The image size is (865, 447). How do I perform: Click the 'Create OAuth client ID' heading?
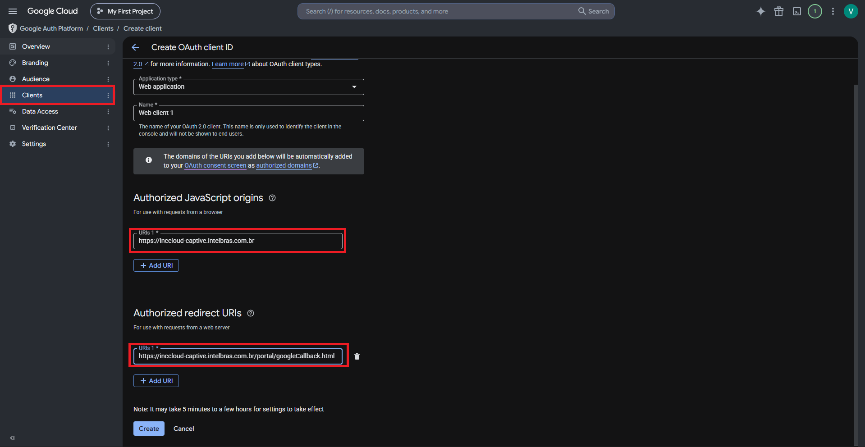click(192, 47)
